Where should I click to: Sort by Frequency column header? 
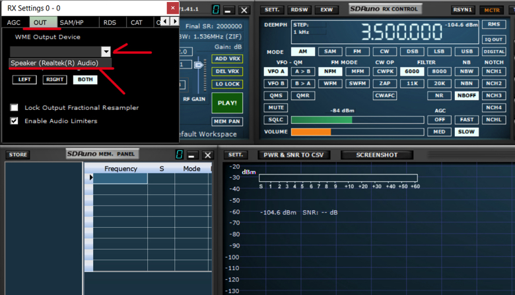(x=121, y=169)
